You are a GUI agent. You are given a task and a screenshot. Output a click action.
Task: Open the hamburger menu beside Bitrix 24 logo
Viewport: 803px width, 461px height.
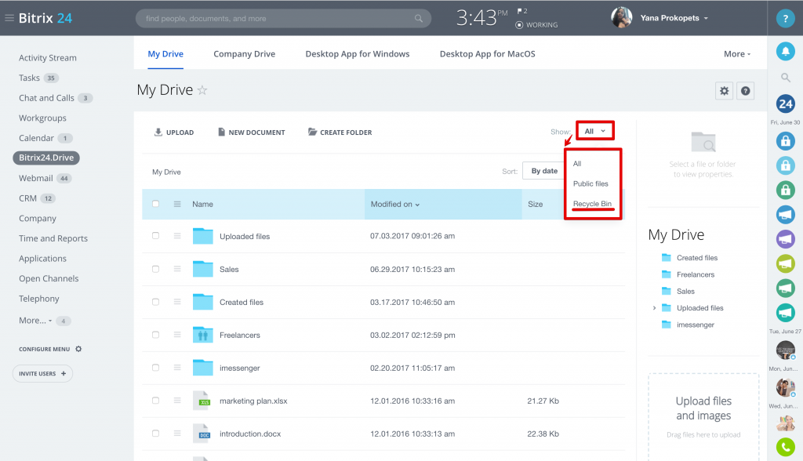pyautogui.click(x=9, y=18)
